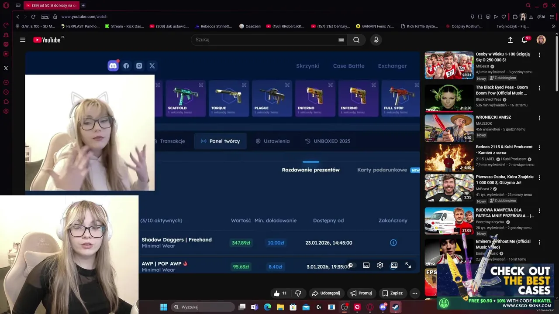Open Steam from the taskbar
This screenshot has height=314, width=559.
click(395, 307)
